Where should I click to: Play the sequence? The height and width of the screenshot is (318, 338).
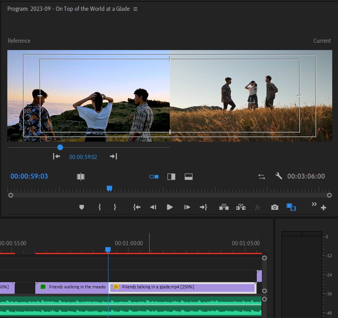[170, 207]
